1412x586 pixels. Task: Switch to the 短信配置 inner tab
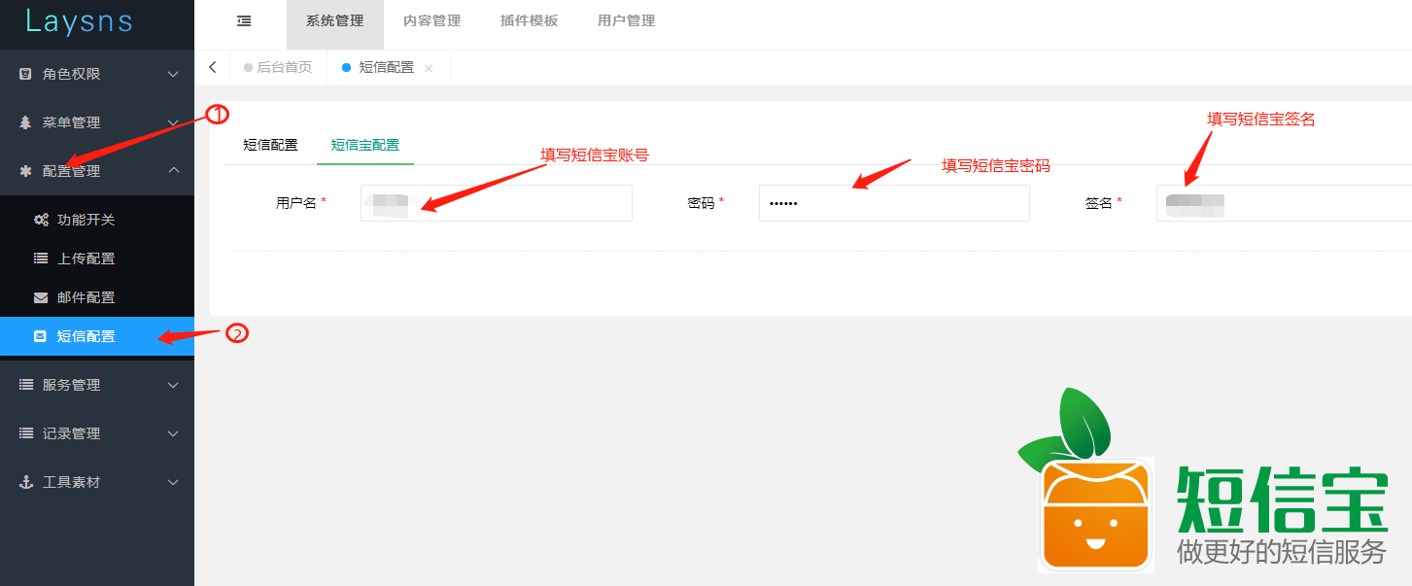click(270, 145)
